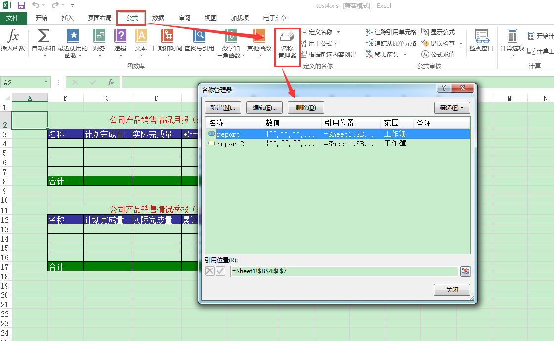Screen dimensions: 554x341
Task: Open the Logical (逻辑) functions icon
Action: 120,37
